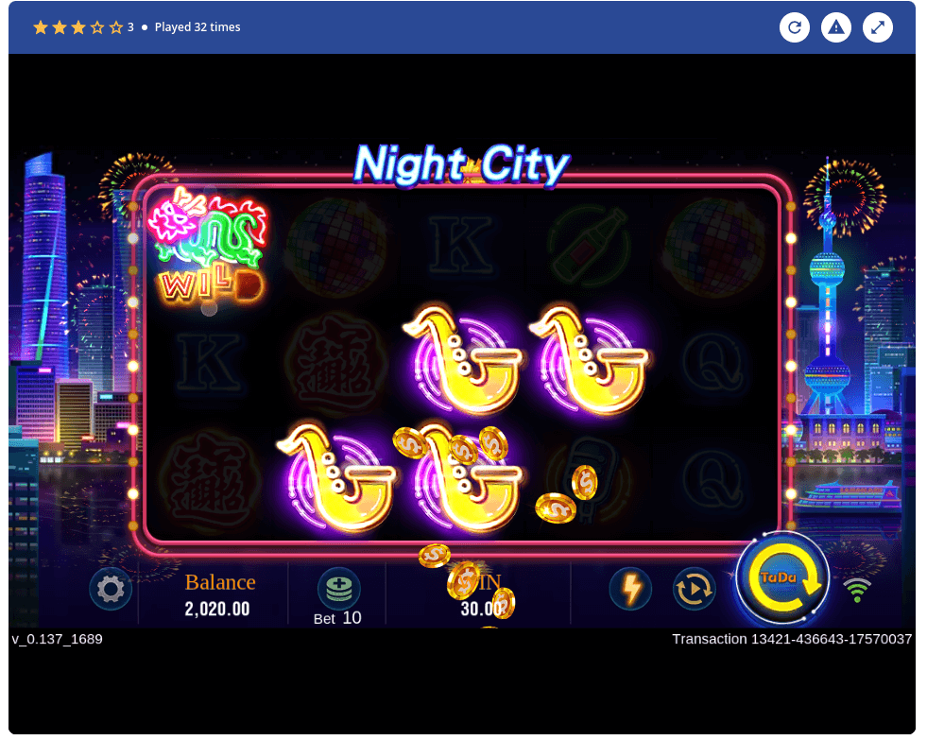Report a problem via warning icon
Screen dimensions: 927x740
836,27
